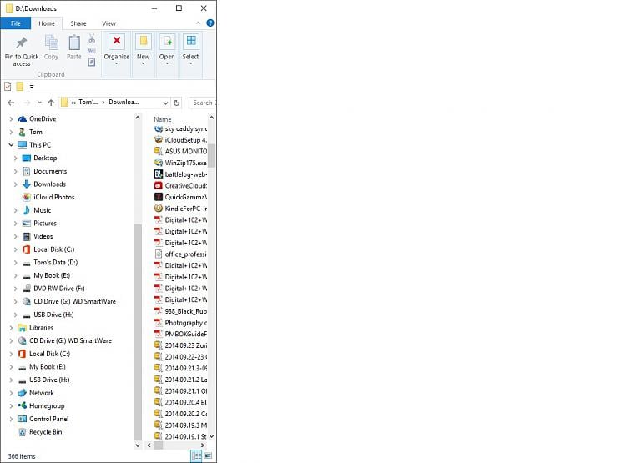This screenshot has width=626, height=463.
Task: Select Tom's Data (D:) drive
Action: [x=55, y=262]
